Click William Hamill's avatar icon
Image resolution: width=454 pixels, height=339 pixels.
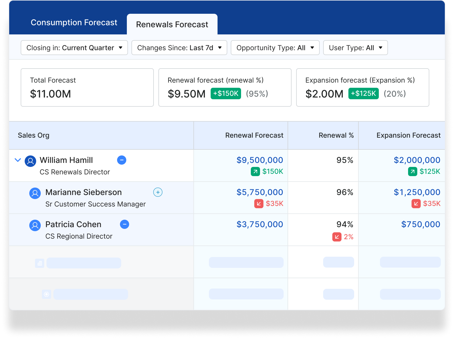(30, 161)
